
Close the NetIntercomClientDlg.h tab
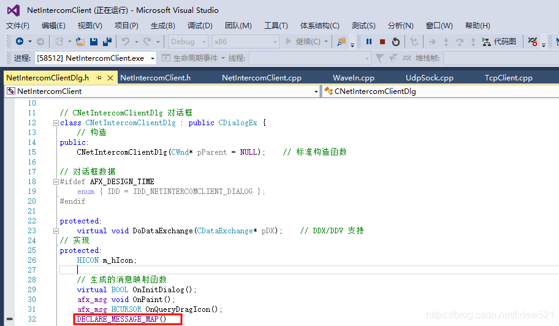(x=110, y=78)
